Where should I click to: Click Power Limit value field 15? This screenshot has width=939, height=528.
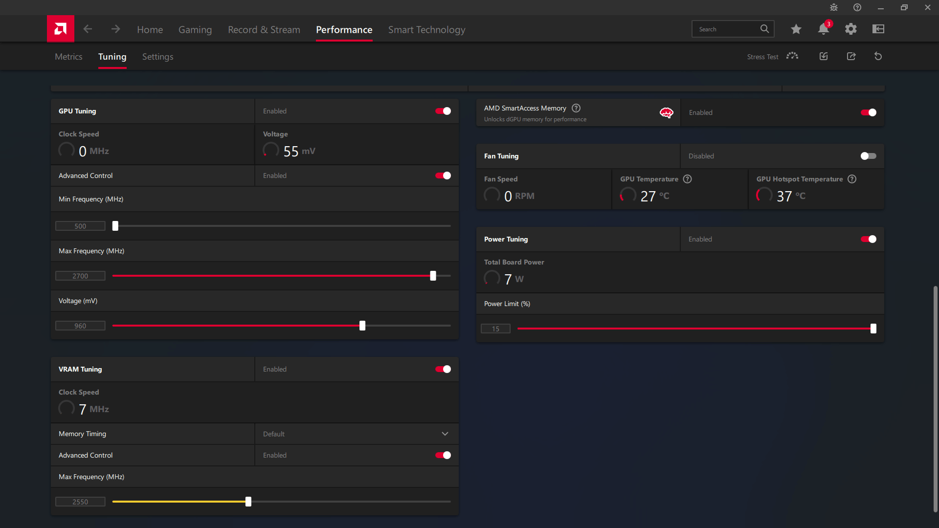tap(495, 329)
